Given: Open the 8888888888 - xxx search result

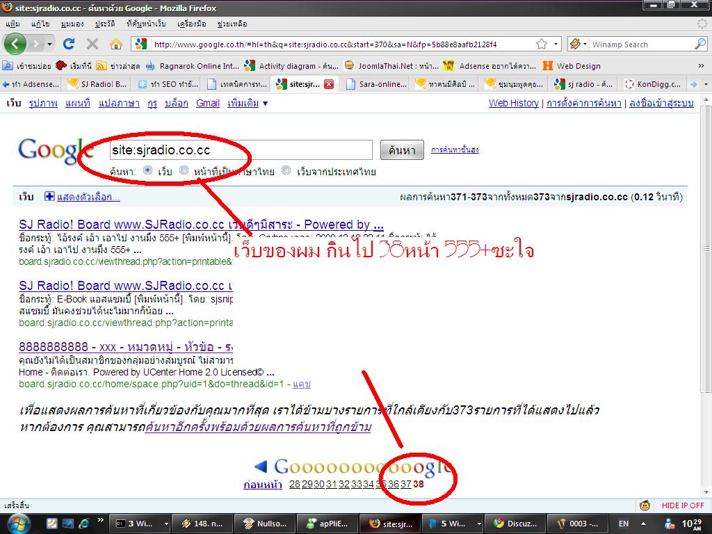Looking at the screenshot, I should pos(126,347).
